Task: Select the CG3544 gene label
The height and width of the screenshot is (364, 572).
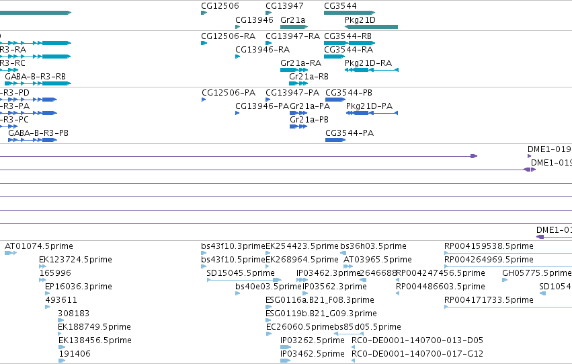Action: click(340, 6)
